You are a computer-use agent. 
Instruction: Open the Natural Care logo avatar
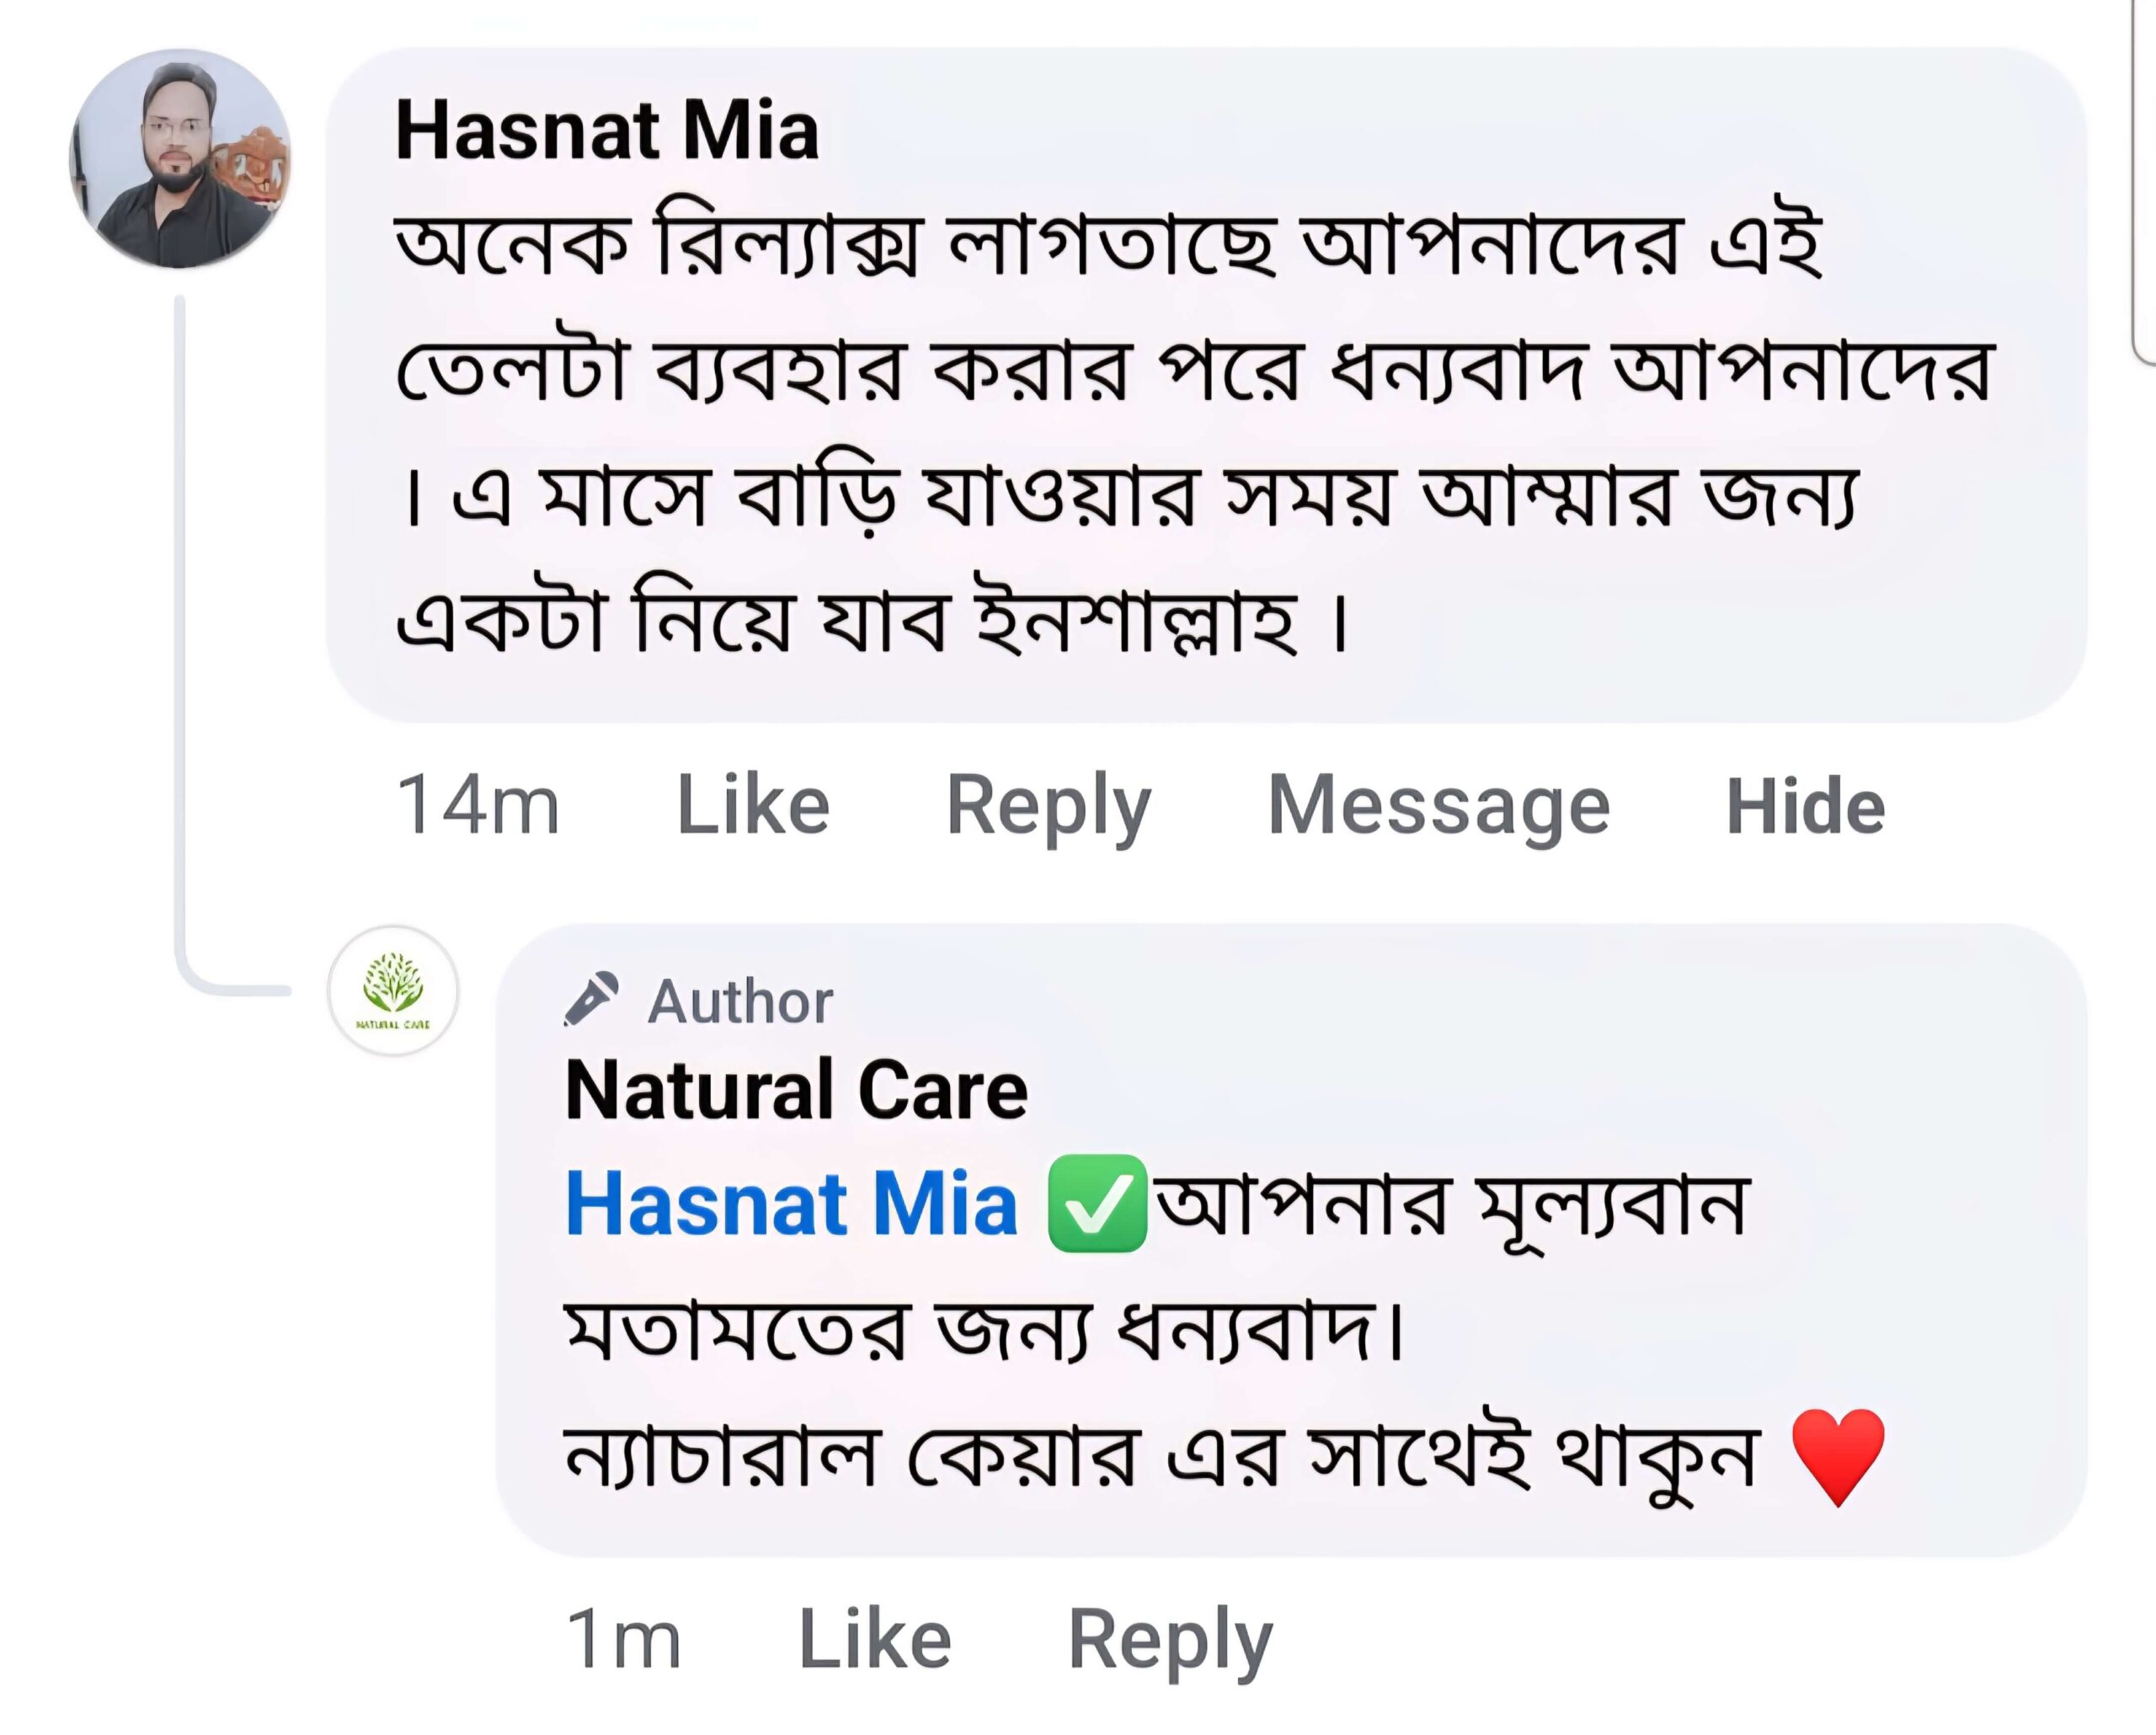click(x=393, y=990)
